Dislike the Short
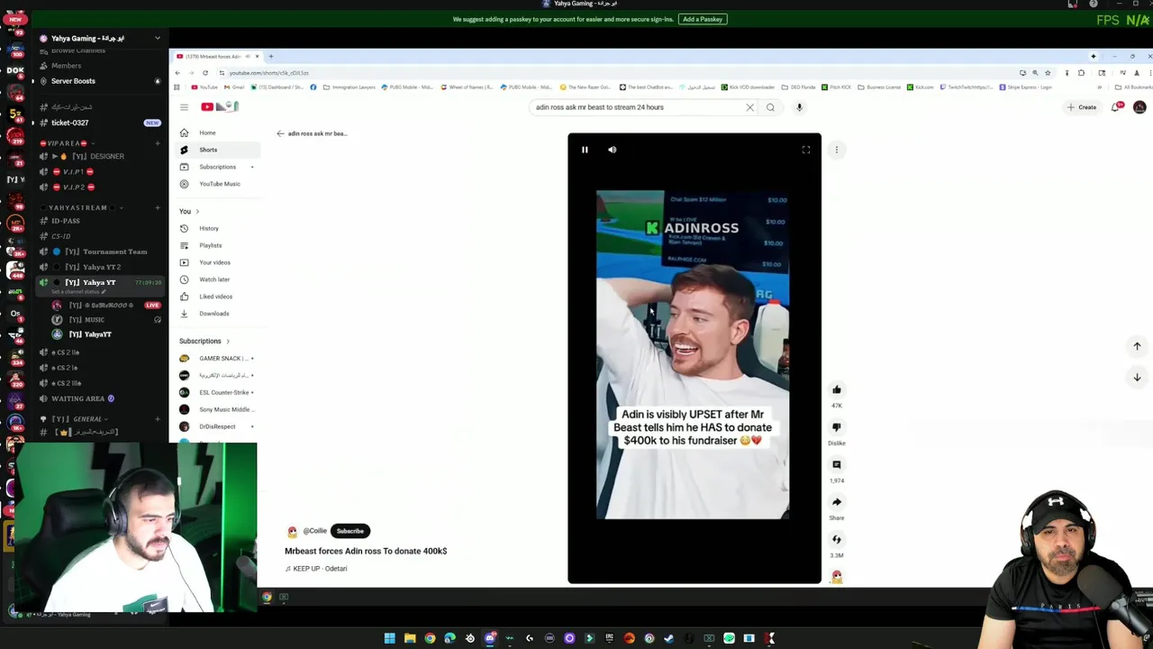This screenshot has width=1153, height=649. click(x=837, y=427)
